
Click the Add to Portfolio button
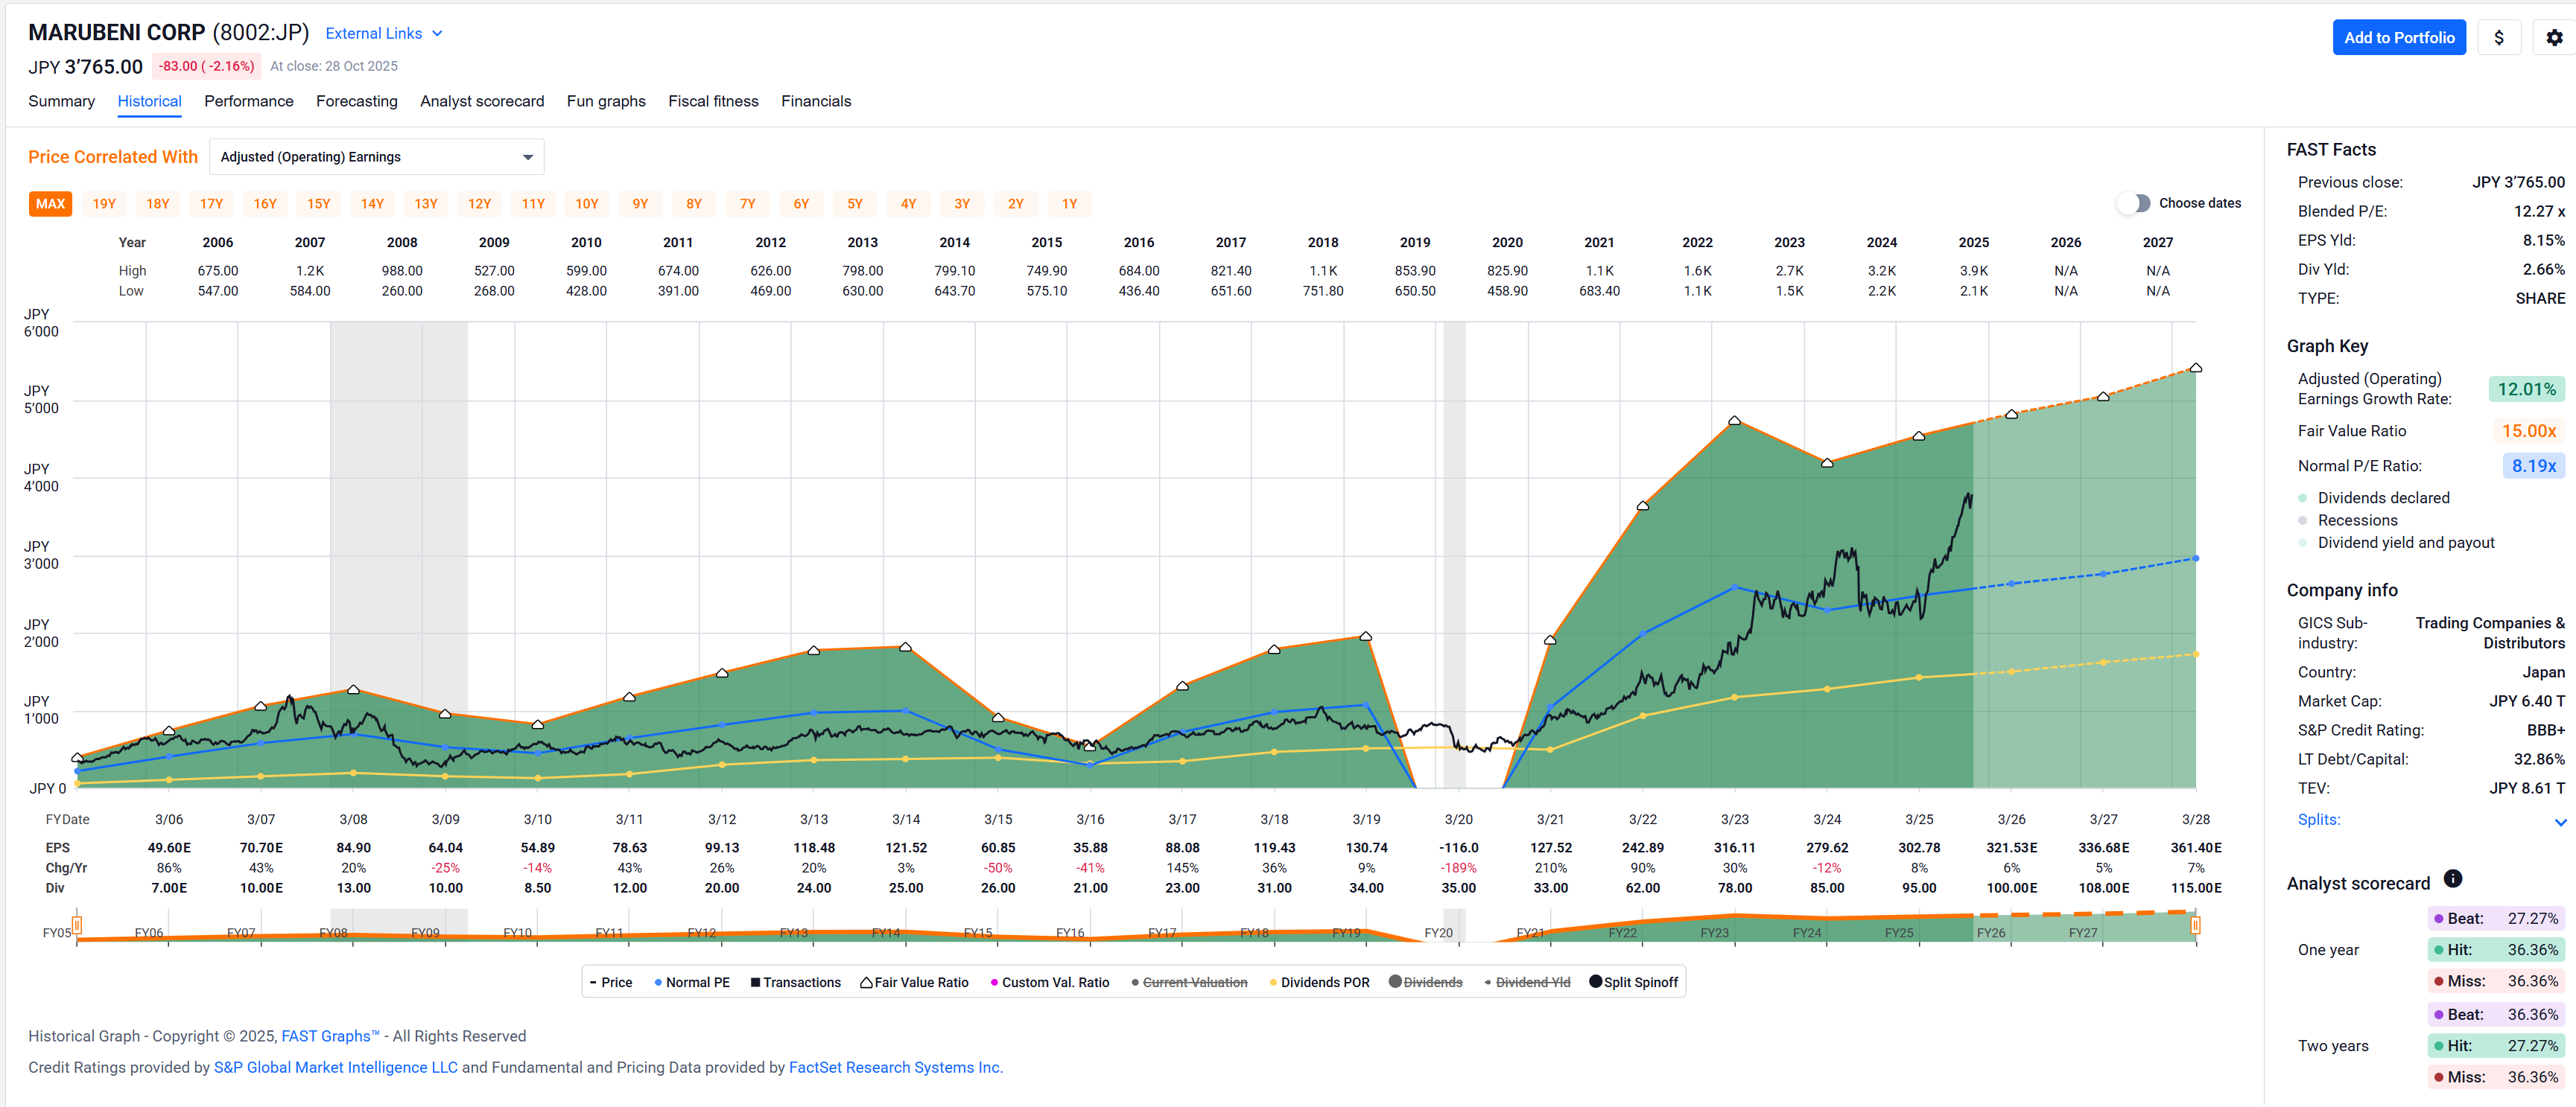2398,38
